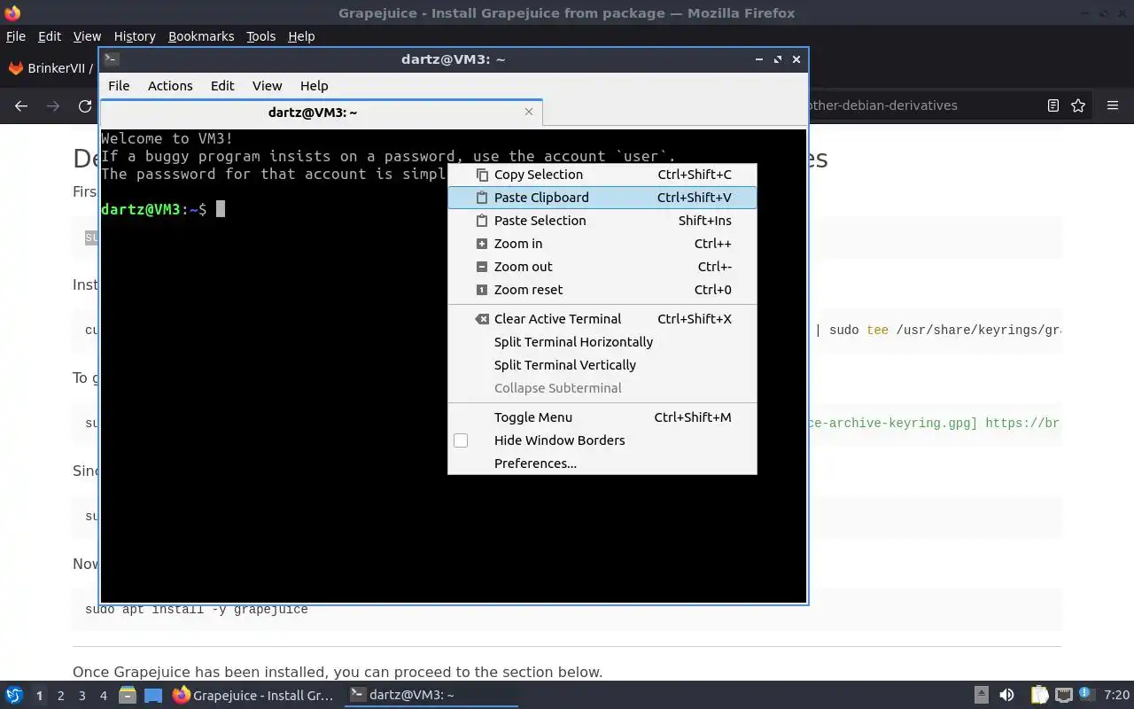Select Zoom reset menu entry
This screenshot has height=709, width=1134.
(602, 290)
